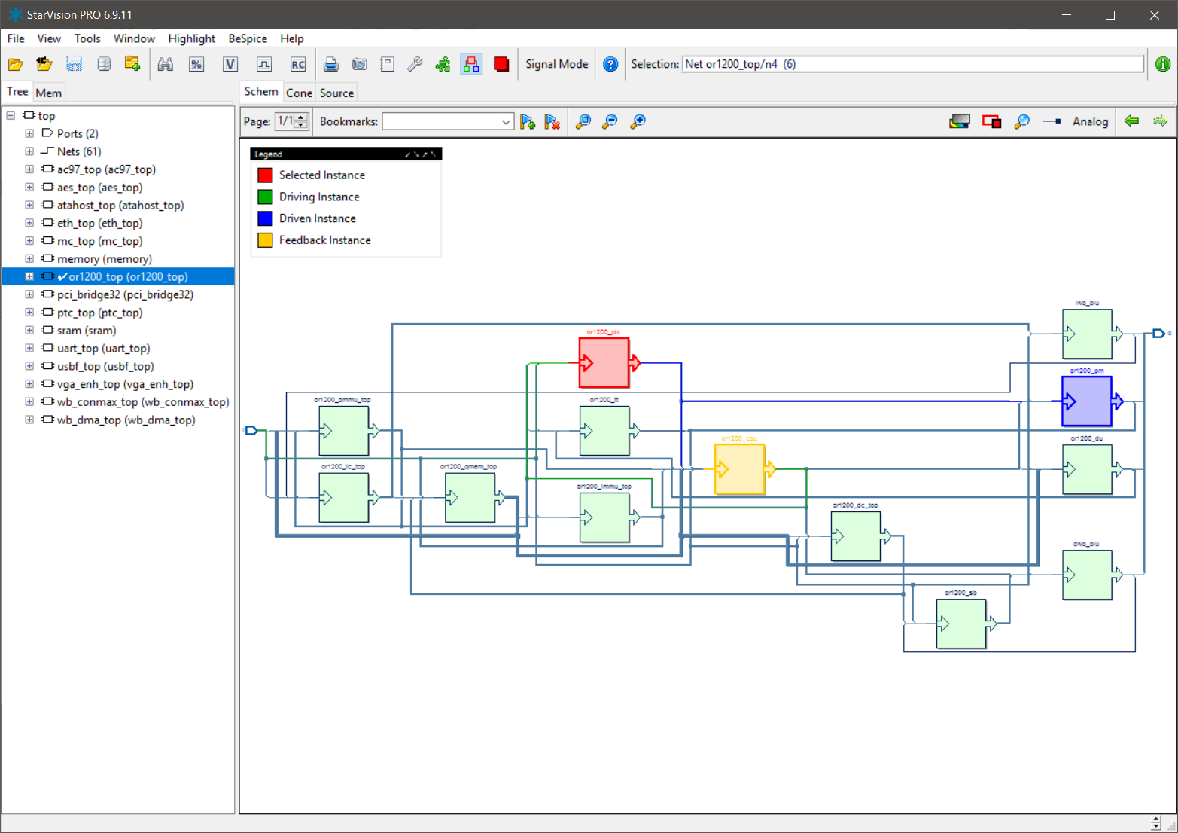Image resolution: width=1178 pixels, height=833 pixels.
Task: Open the Highlight menu
Action: [191, 38]
